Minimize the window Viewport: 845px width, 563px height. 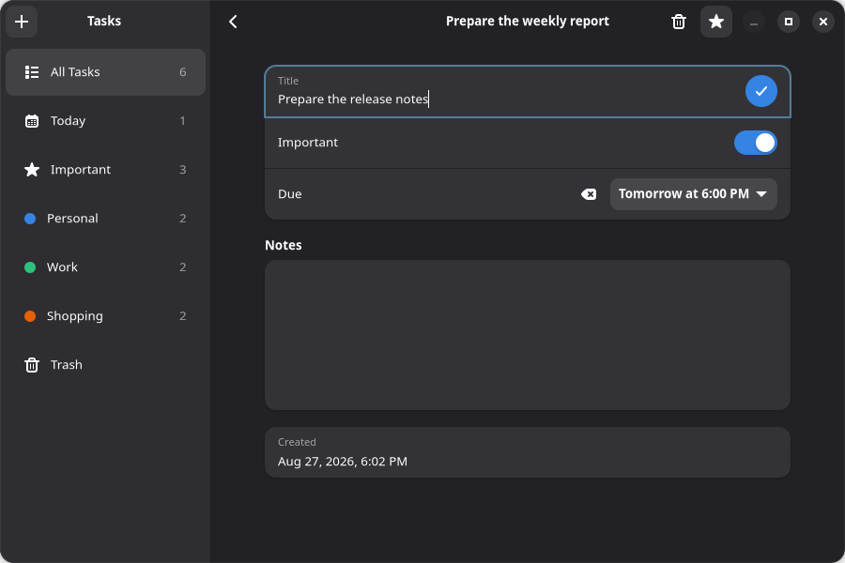tap(754, 22)
